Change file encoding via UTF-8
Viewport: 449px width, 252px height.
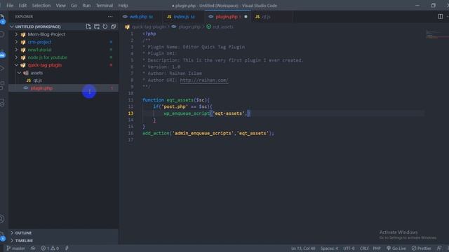(x=349, y=248)
